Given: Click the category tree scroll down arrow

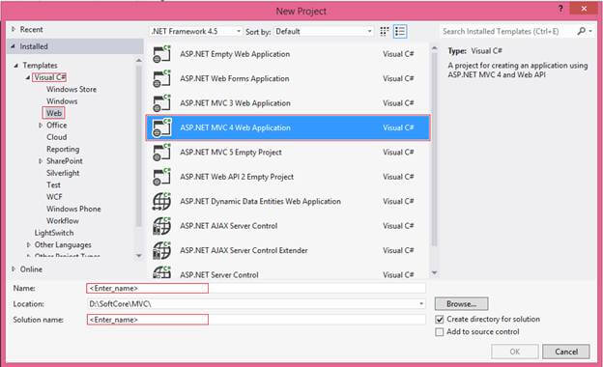Looking at the screenshot, I should [x=139, y=256].
